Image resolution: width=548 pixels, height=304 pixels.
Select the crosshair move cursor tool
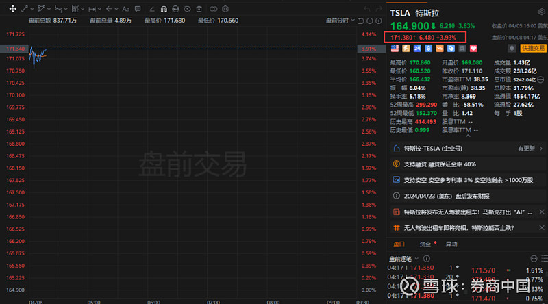click(x=12, y=9)
